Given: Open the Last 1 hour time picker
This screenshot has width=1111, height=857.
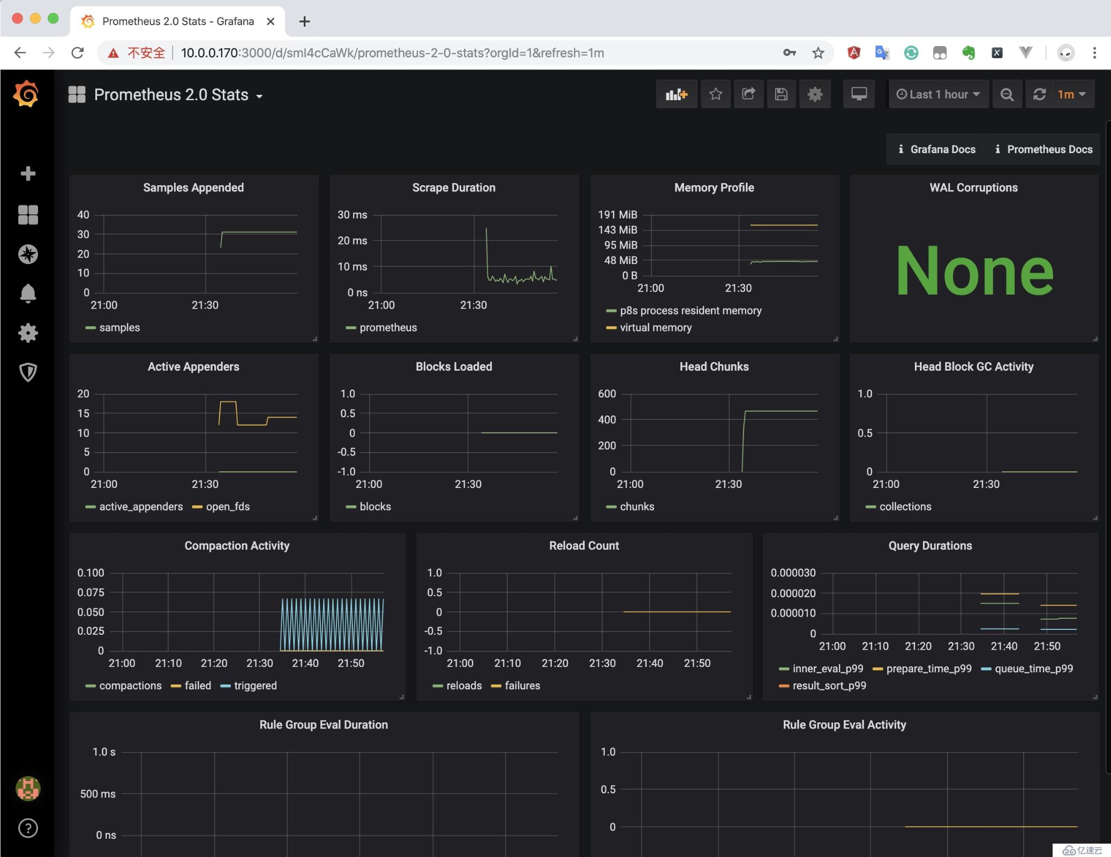Looking at the screenshot, I should [939, 94].
